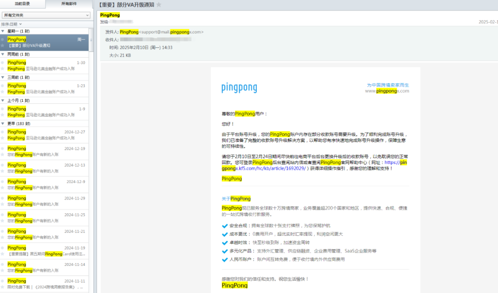Click sender address support@mail.pingpongx.com
Viewport: 498px width, 293px height.
point(171,32)
